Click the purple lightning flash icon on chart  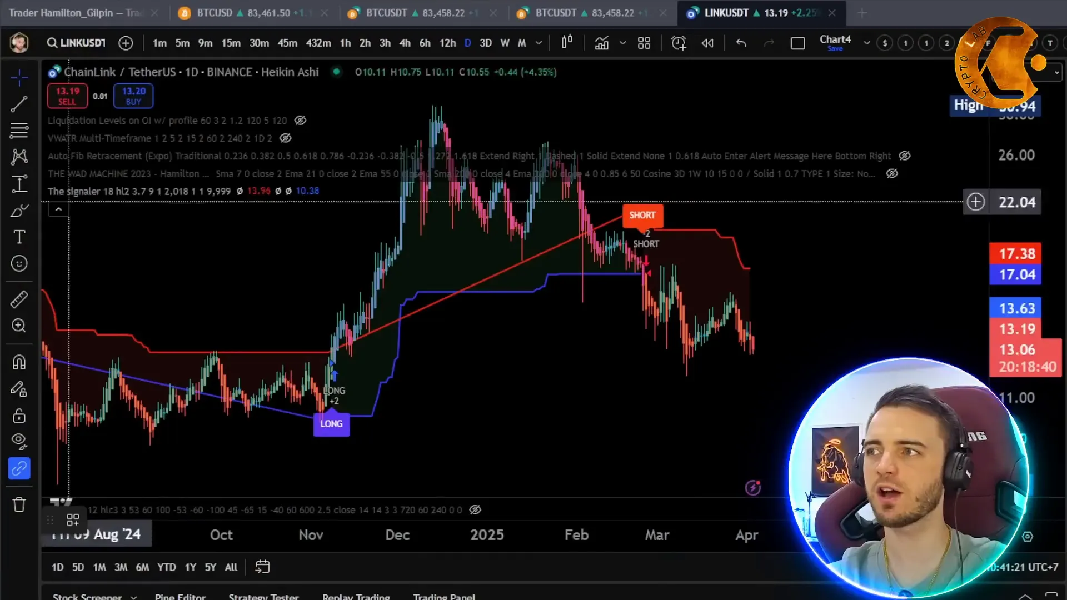click(753, 488)
